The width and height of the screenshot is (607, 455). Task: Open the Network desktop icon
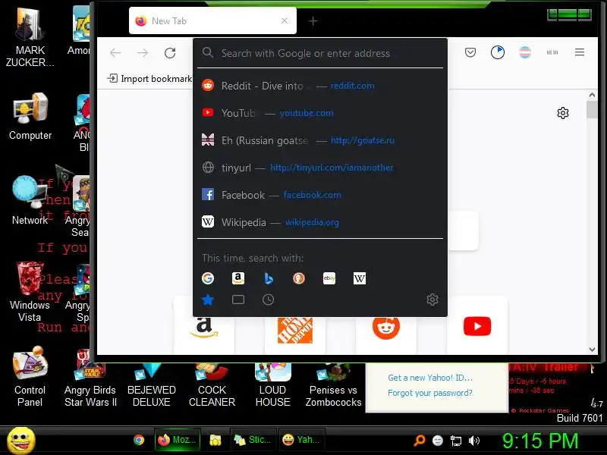(30, 200)
